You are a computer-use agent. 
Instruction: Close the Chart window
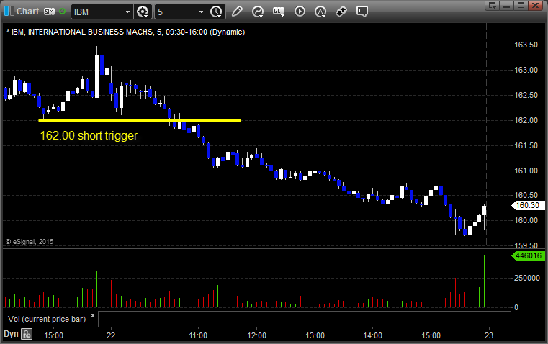tap(536, 5)
